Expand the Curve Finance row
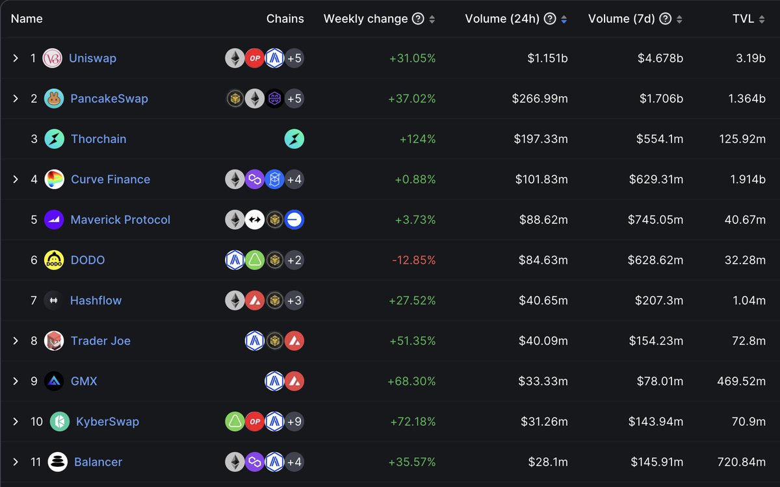This screenshot has width=780, height=487. [x=16, y=179]
